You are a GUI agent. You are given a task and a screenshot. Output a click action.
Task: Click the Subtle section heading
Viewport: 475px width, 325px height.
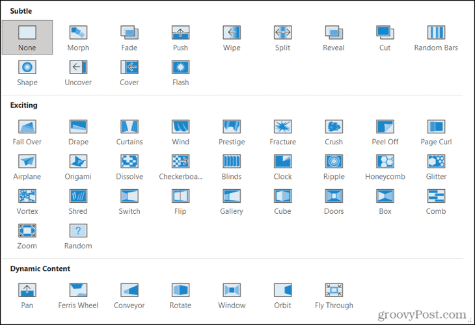coord(21,11)
